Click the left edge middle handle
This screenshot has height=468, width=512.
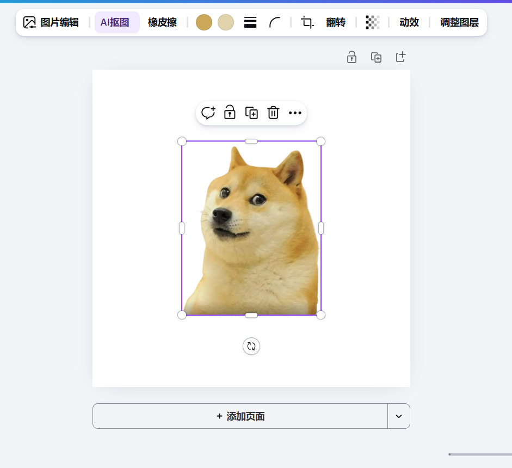182,228
